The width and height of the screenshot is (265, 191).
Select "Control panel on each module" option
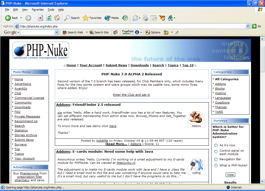pos(216,152)
